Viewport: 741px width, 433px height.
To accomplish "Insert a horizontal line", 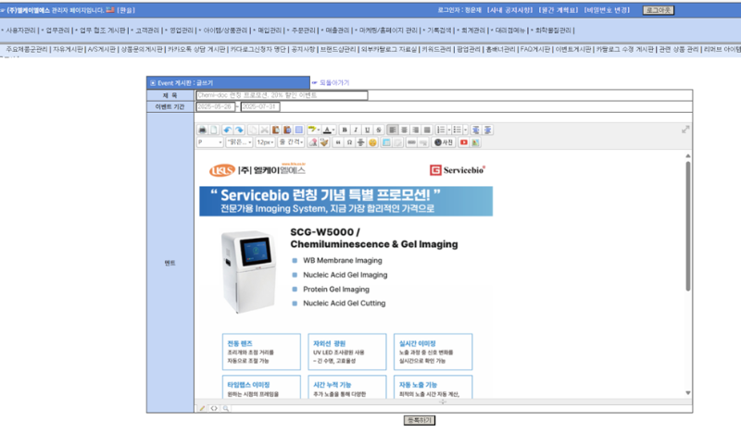I will click(x=360, y=142).
